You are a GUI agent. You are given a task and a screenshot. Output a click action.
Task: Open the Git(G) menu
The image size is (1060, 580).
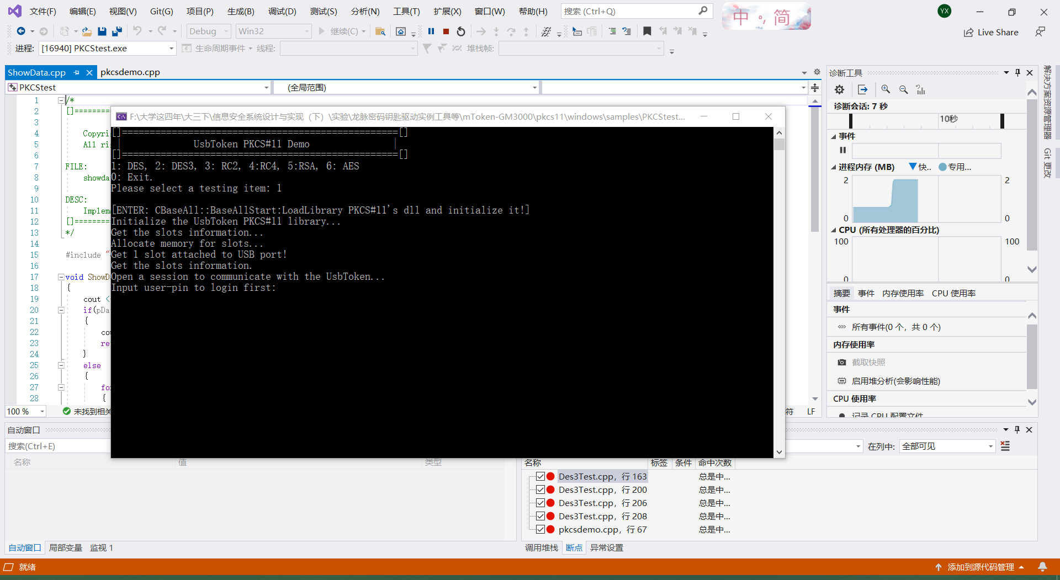[161, 11]
